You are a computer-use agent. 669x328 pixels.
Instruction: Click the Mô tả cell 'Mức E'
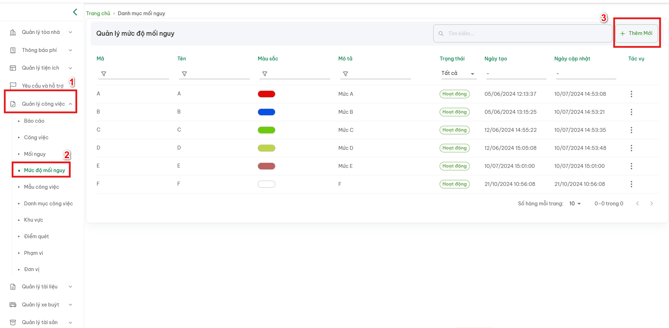click(345, 166)
